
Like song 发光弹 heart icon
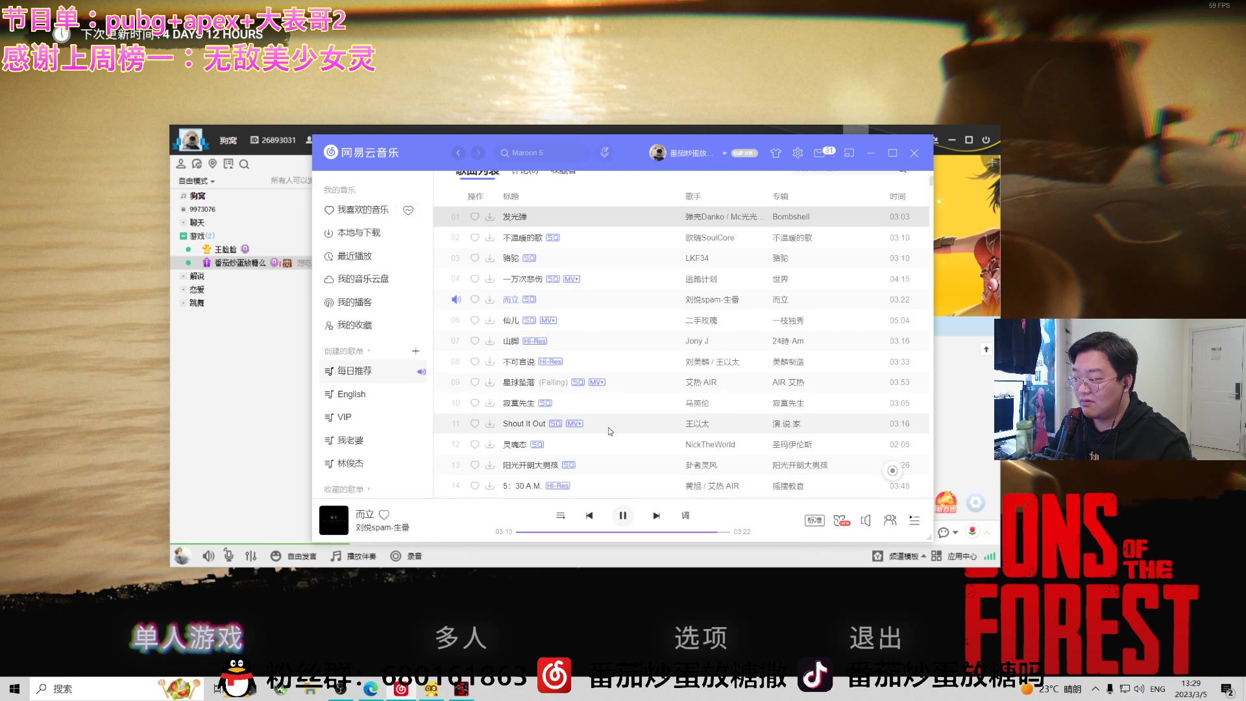point(474,216)
